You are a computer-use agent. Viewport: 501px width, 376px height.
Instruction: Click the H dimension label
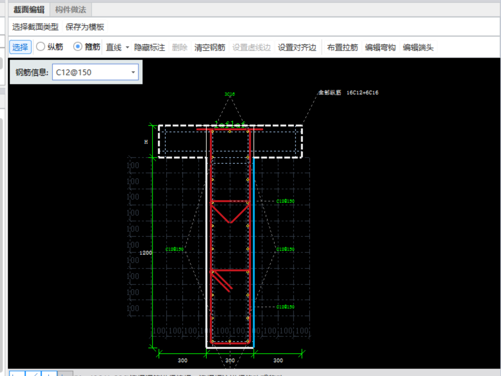(146, 142)
